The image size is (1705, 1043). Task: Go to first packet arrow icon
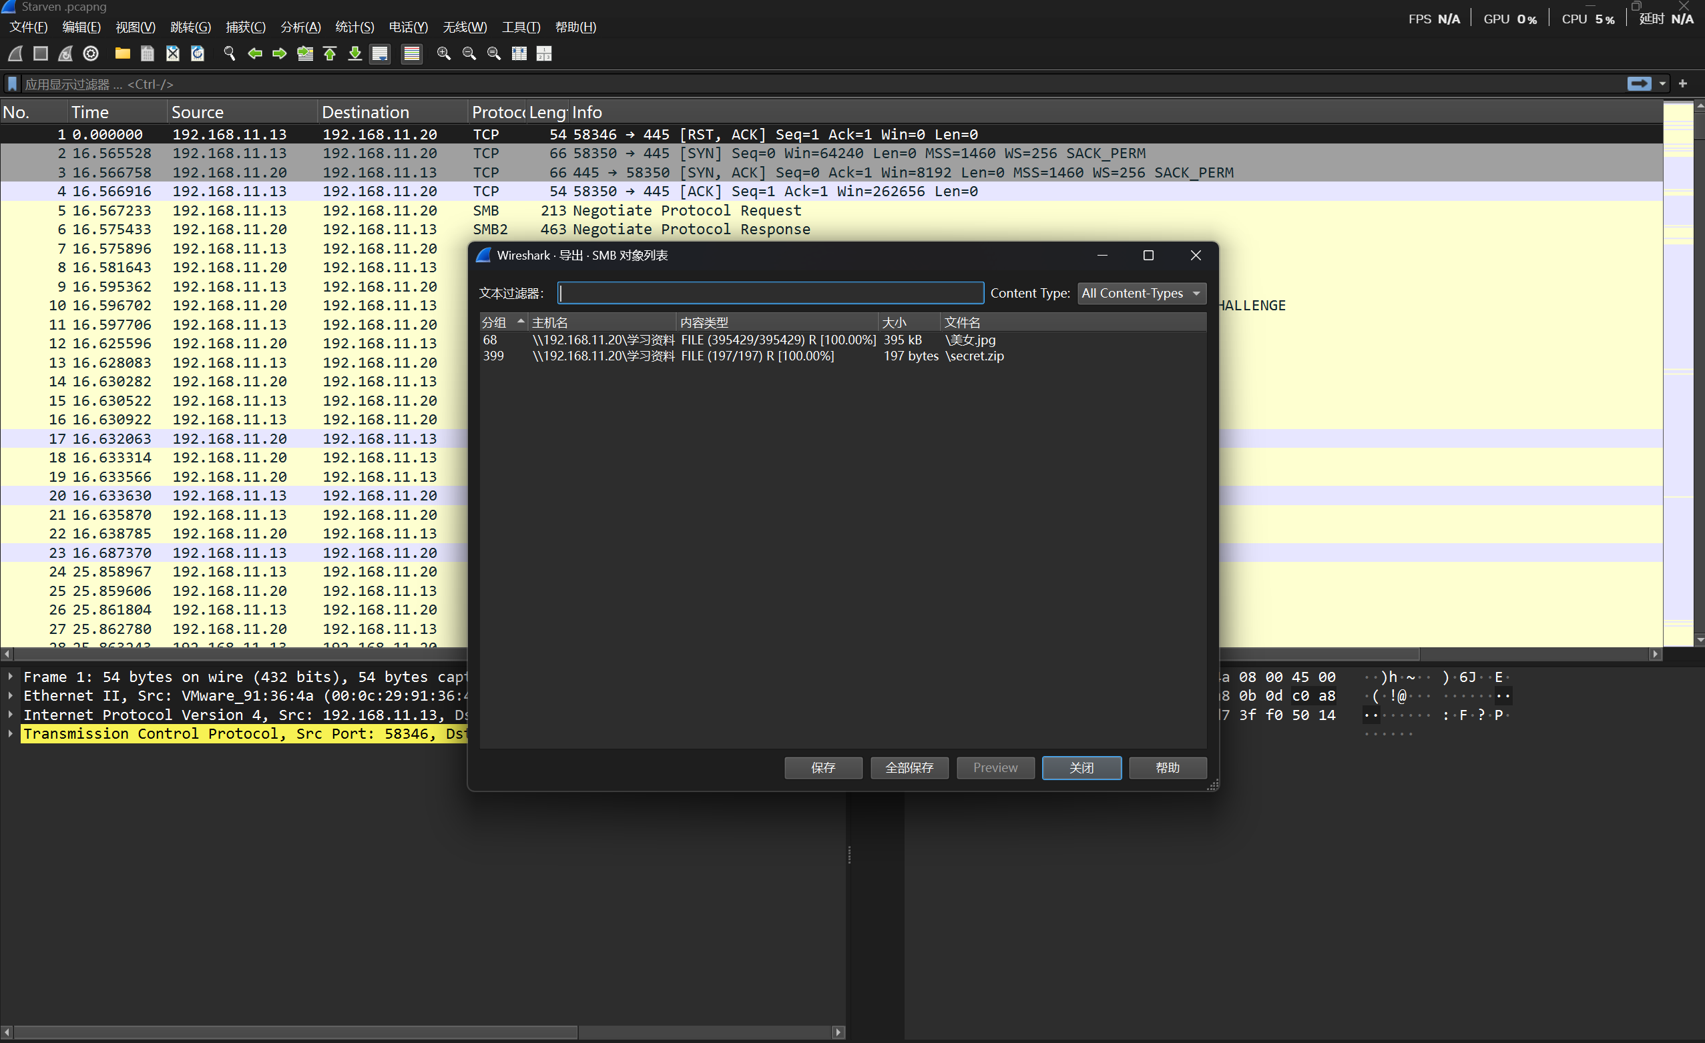(330, 53)
